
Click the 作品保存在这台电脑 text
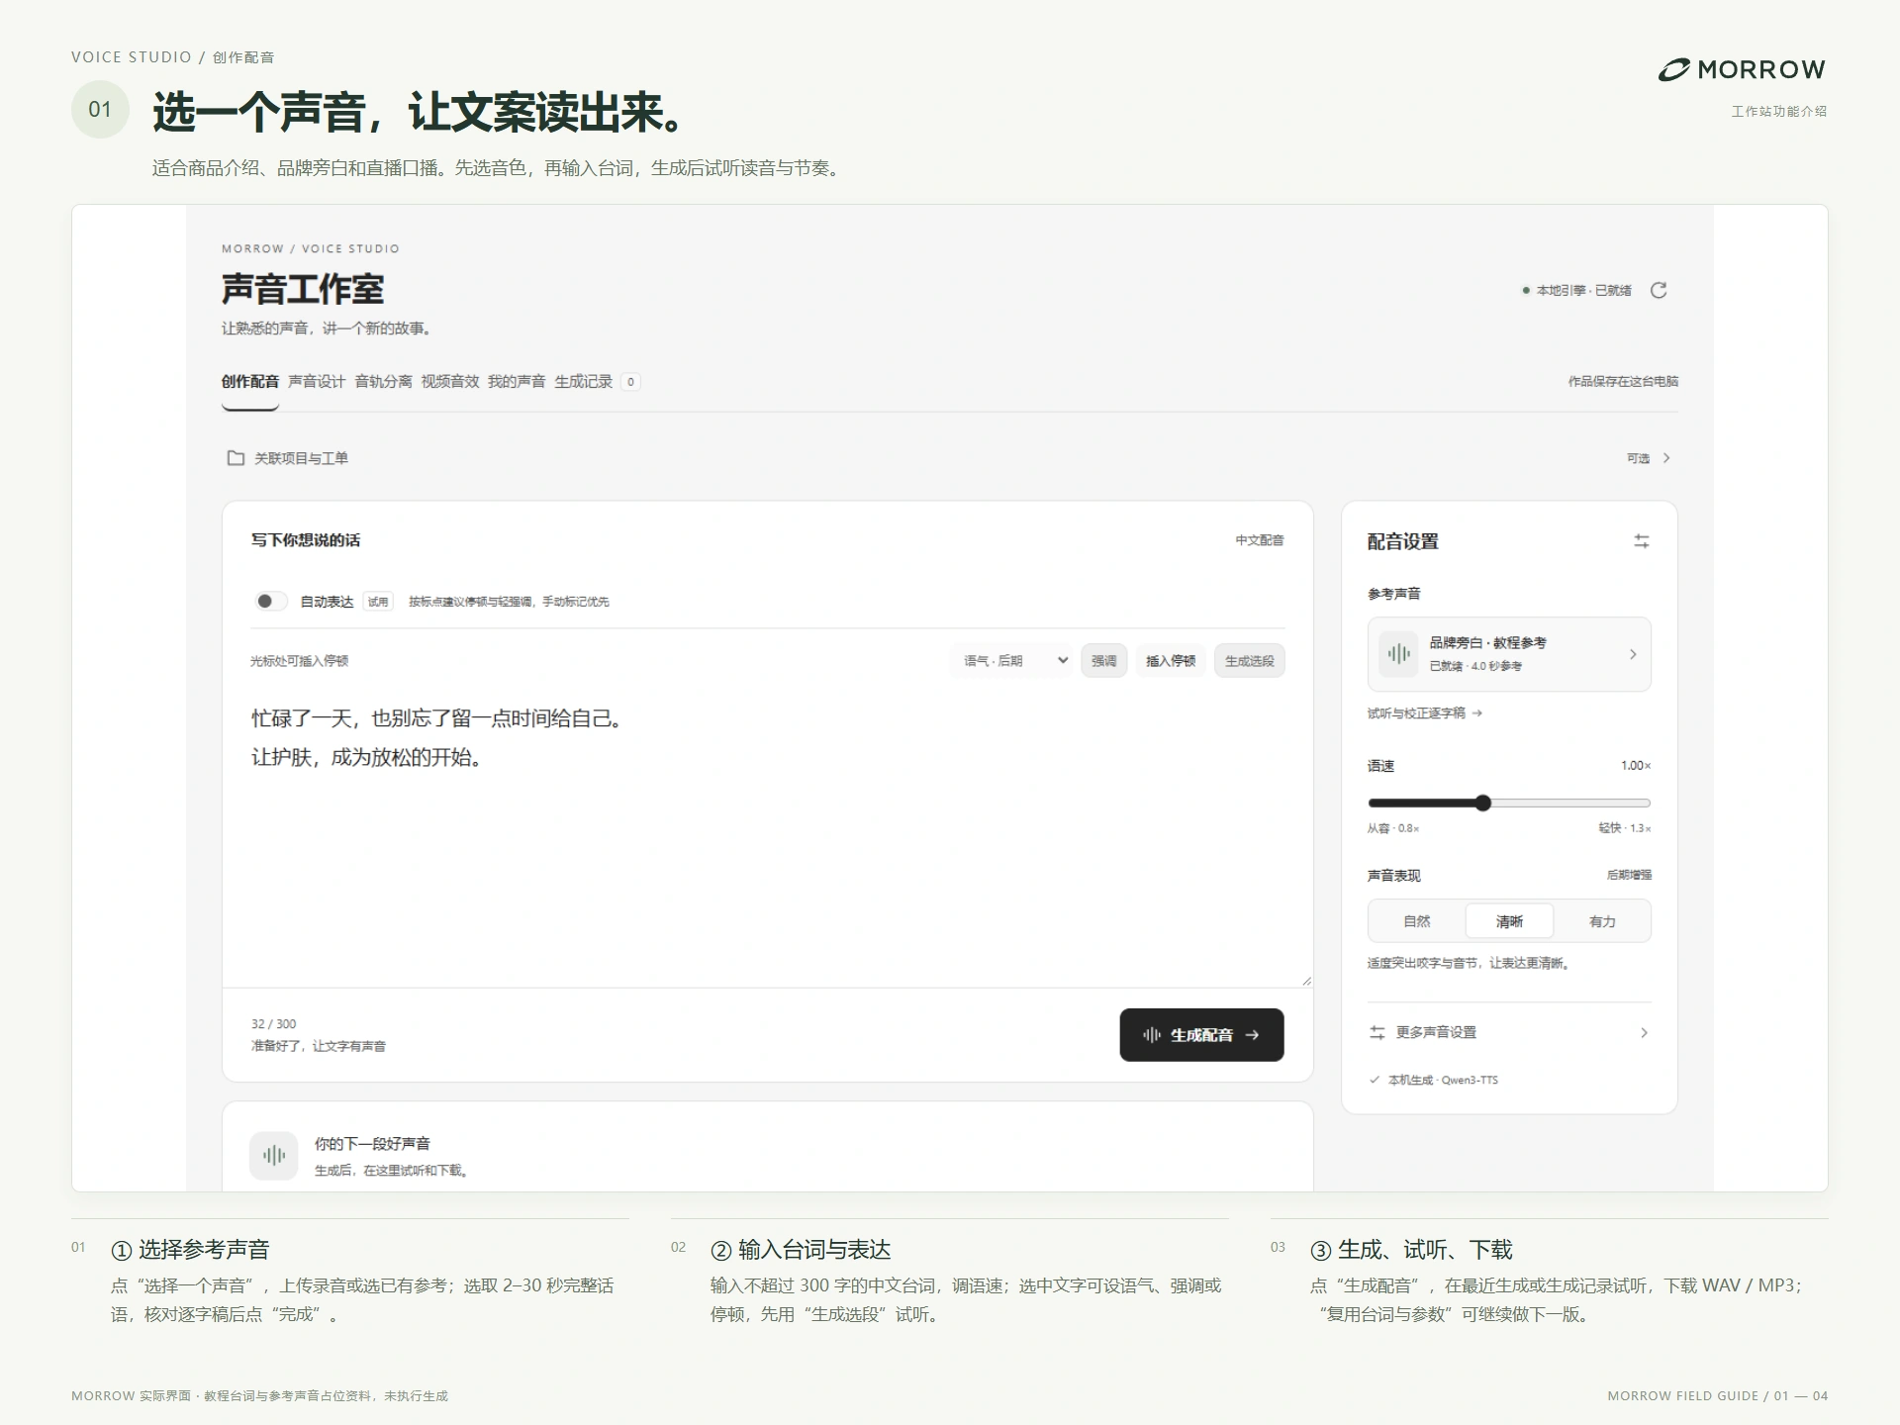pos(1623,381)
